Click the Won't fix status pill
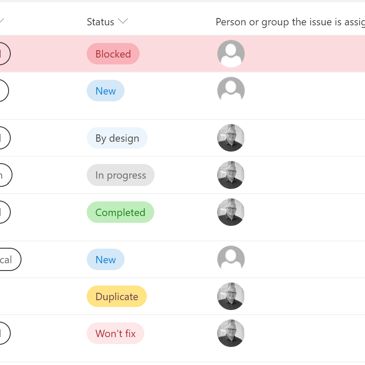The image size is (365, 365). pyautogui.click(x=116, y=334)
